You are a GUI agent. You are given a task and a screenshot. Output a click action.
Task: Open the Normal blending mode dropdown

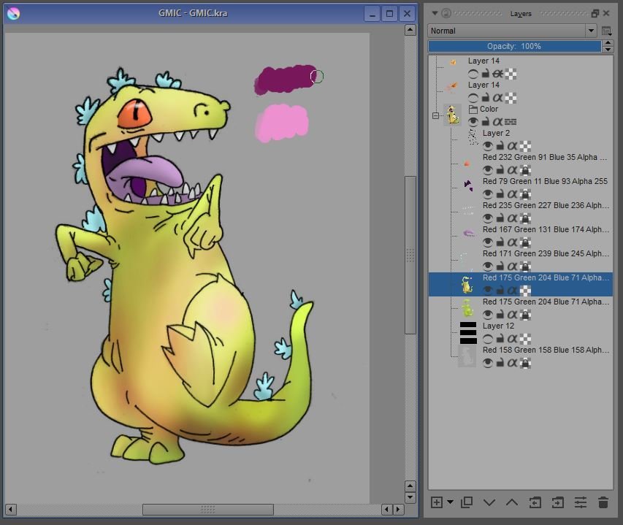tap(512, 31)
